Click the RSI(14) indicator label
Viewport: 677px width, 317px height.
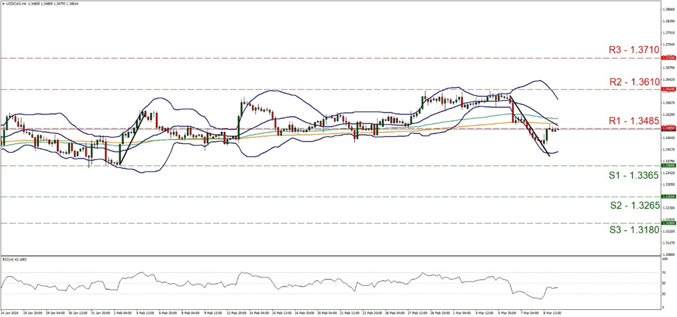15,260
